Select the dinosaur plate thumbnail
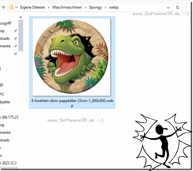 (71, 57)
